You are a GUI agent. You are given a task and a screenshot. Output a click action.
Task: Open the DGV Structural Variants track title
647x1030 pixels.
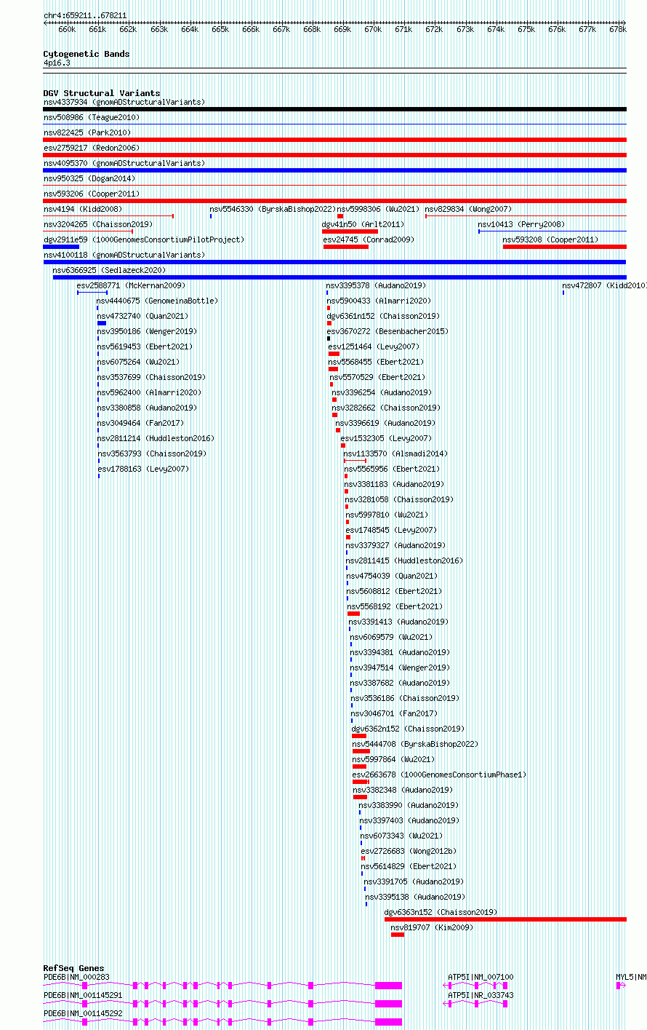pos(102,93)
